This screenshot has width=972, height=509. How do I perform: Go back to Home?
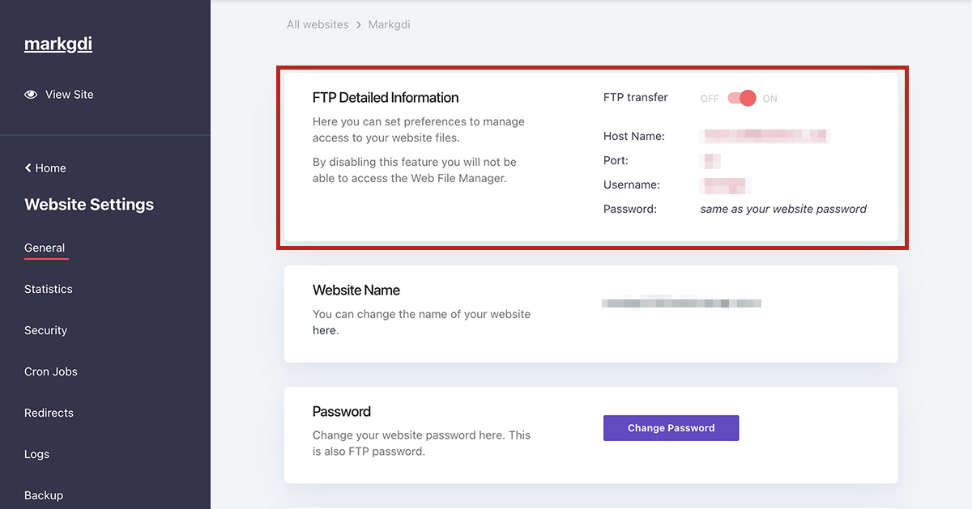[x=50, y=168]
